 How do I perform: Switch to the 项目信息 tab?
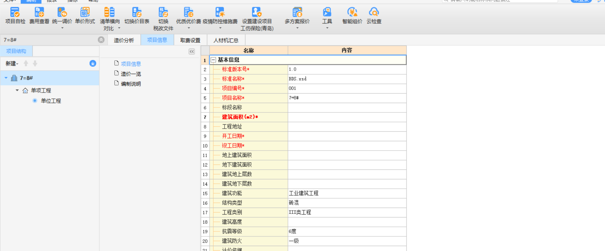157,40
